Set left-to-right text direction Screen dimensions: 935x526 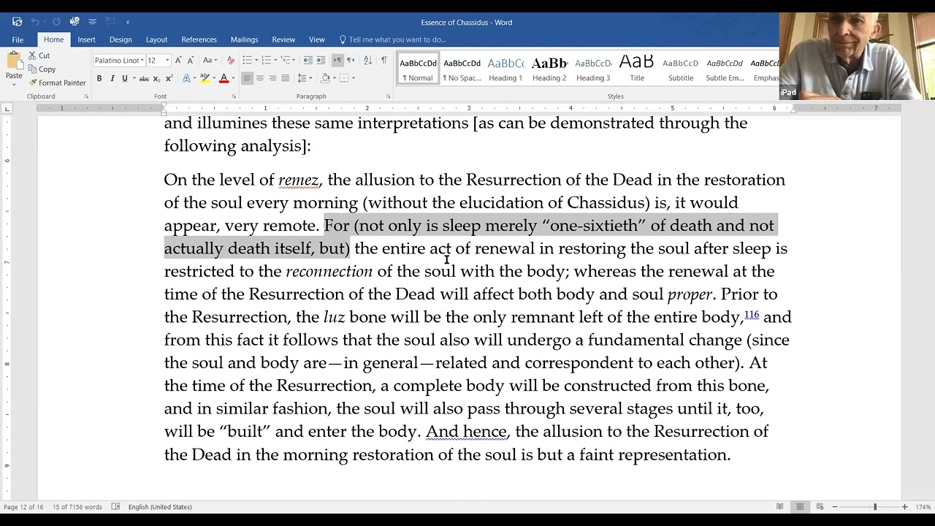[338, 60]
